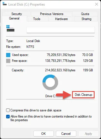
Task: Click the blue Used space color square
Action: pyautogui.click(x=8, y=55)
